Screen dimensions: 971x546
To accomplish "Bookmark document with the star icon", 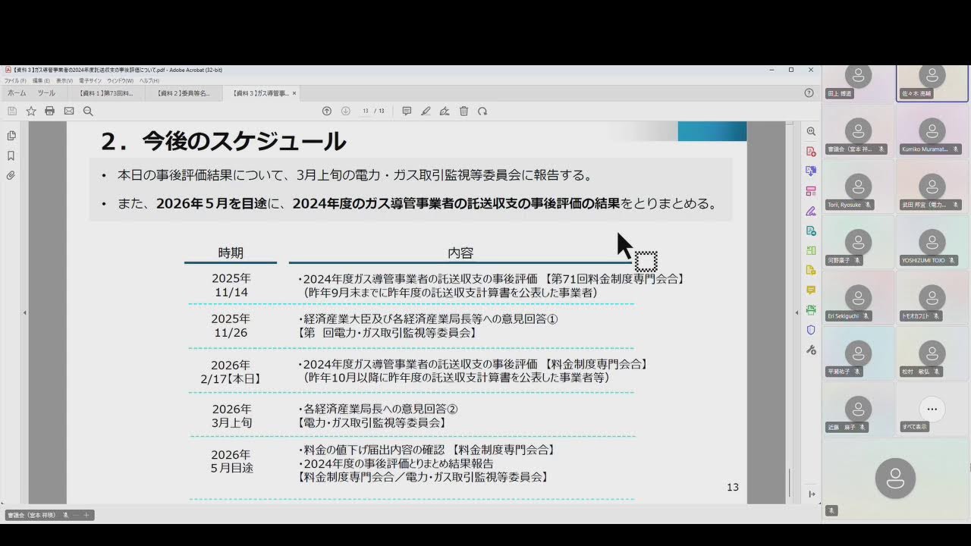I will pos(31,111).
